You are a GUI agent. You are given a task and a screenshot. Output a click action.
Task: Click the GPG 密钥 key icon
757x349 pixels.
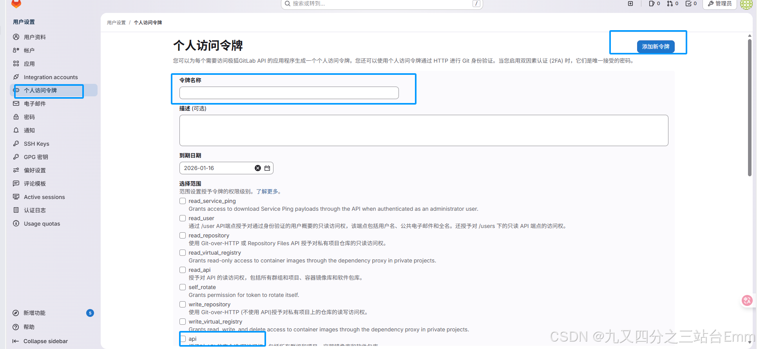pyautogui.click(x=16, y=157)
